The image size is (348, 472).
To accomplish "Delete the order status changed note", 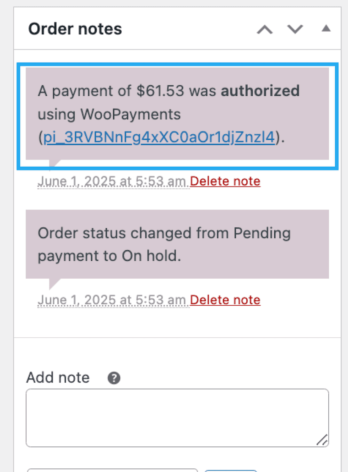I will coord(225,300).
